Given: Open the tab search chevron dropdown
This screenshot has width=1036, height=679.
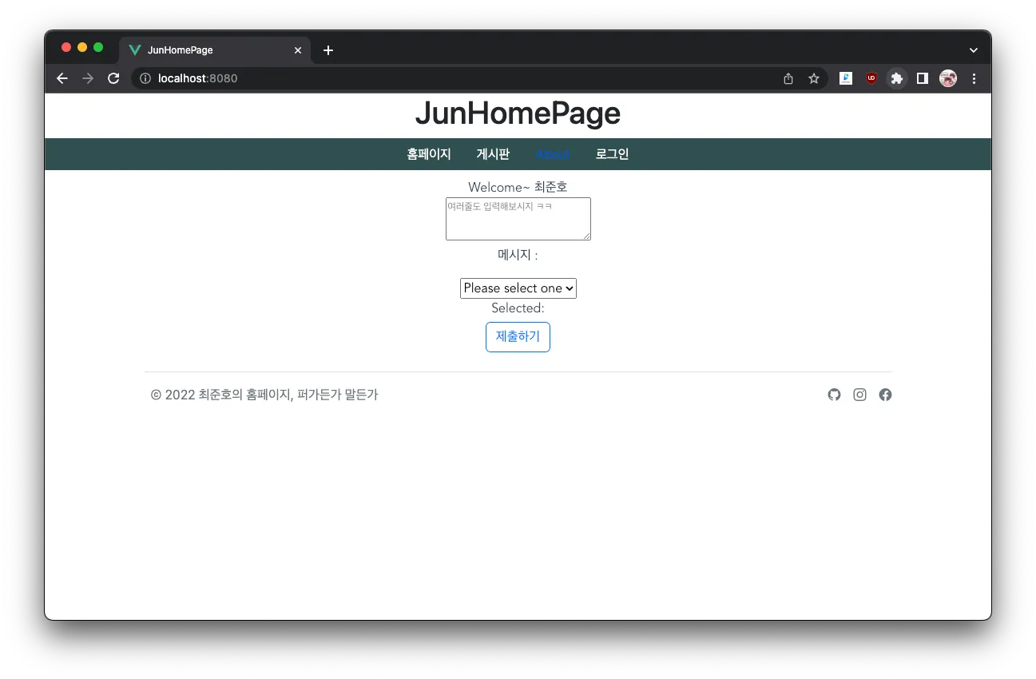Looking at the screenshot, I should point(974,50).
